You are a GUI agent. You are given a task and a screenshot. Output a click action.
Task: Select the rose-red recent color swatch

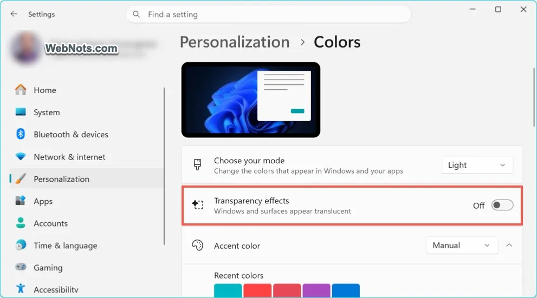(287, 290)
